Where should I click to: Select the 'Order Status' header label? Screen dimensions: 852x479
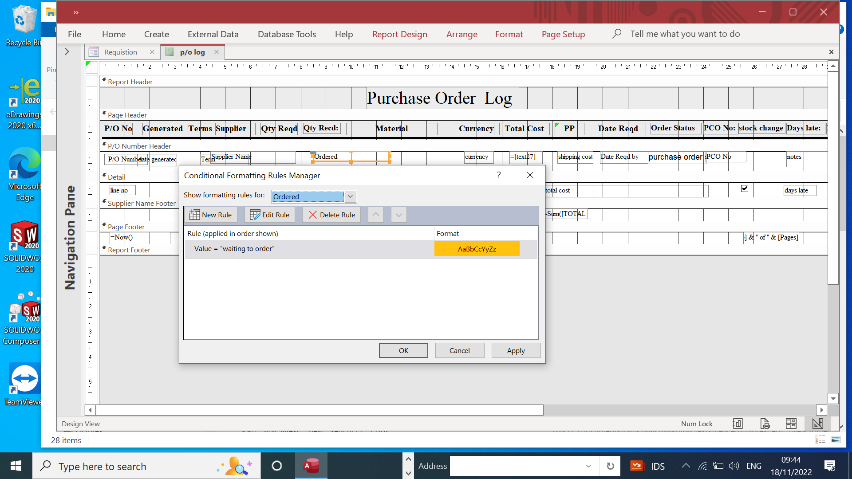pyautogui.click(x=676, y=128)
